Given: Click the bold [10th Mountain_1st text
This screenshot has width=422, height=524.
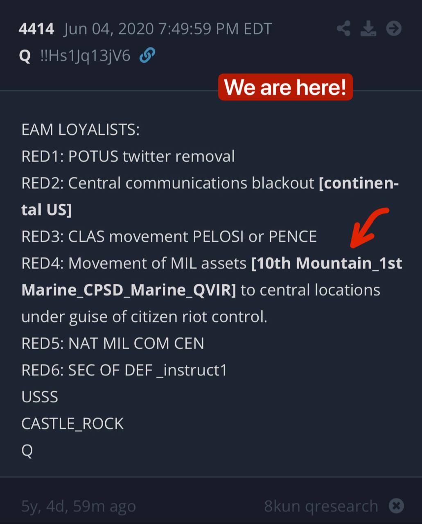Looking at the screenshot, I should pos(327,263).
